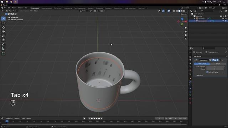This screenshot has height=128, width=228.
Task: Open Object Mode dropdown
Action: (12, 11)
